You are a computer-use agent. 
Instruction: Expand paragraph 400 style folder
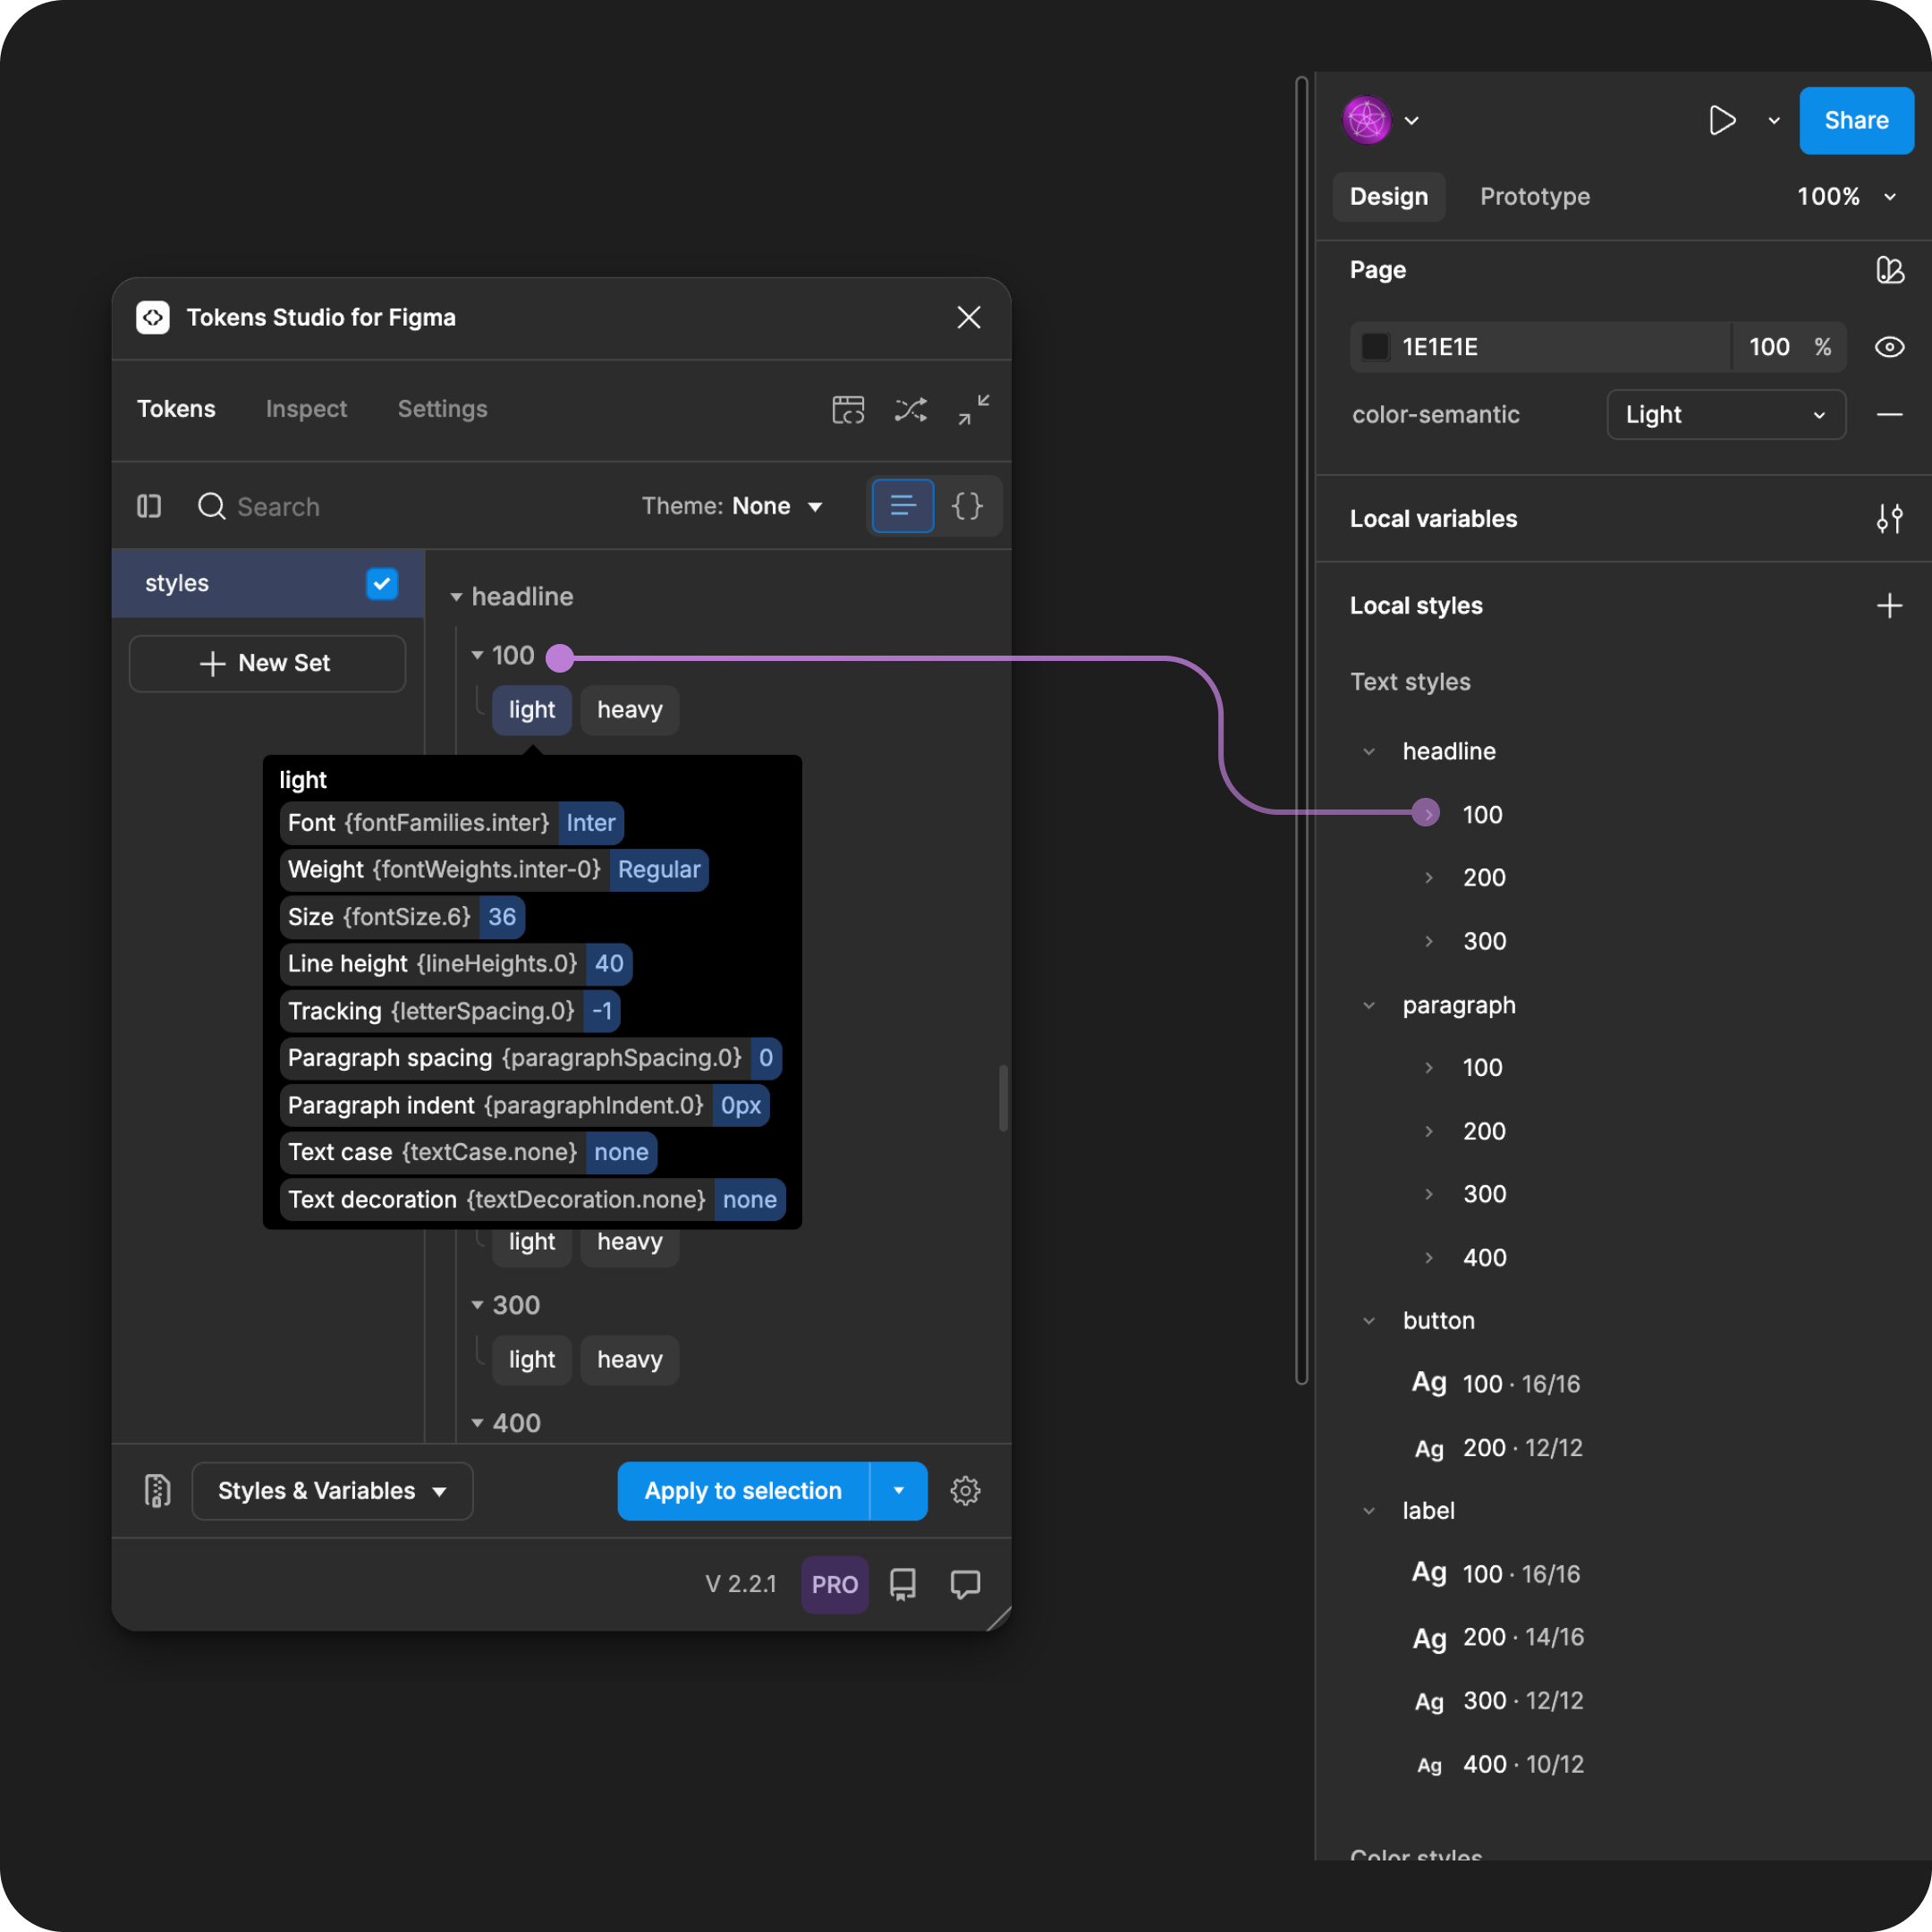(x=1429, y=1257)
